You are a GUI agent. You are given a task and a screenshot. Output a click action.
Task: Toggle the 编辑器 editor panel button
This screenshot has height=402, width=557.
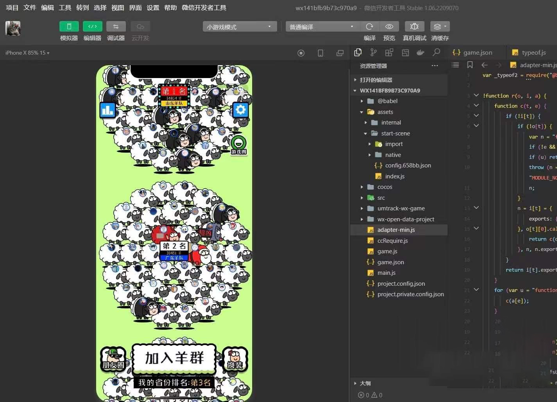pyautogui.click(x=92, y=27)
